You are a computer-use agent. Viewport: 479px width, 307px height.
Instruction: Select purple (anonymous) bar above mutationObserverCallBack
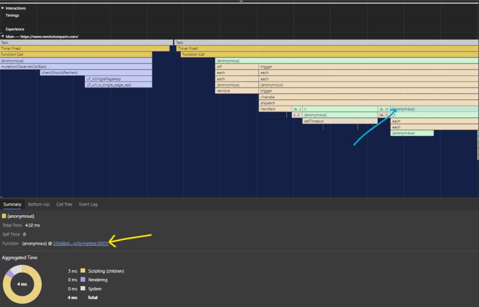76,61
